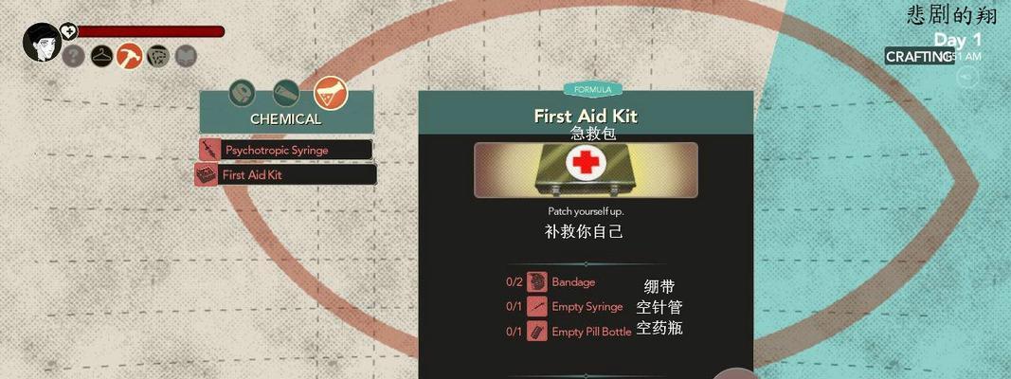Click the red health bar
The height and width of the screenshot is (379, 1011).
(x=151, y=31)
